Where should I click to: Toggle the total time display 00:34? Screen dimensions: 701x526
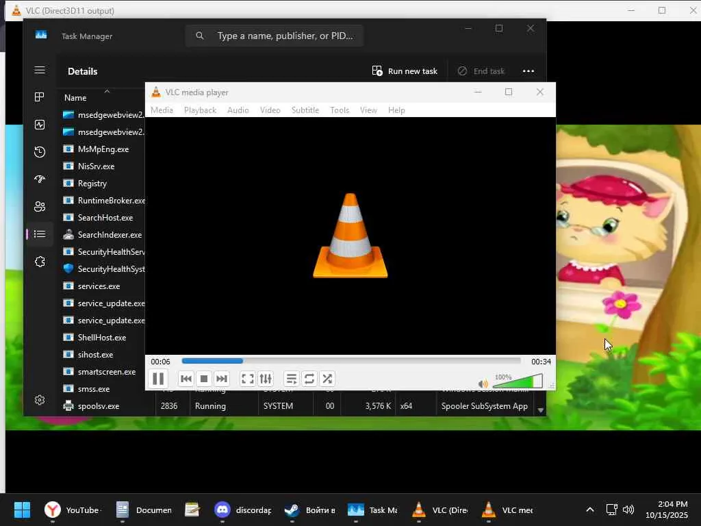tap(541, 362)
